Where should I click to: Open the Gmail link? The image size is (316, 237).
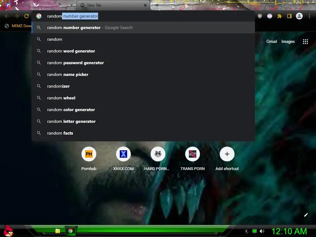(272, 42)
